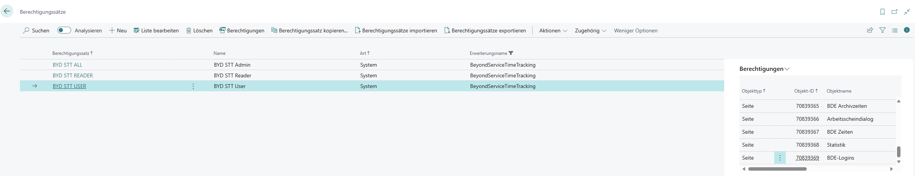This screenshot has height=176, width=915.
Task: Sort by the Art column header
Action: [364, 53]
